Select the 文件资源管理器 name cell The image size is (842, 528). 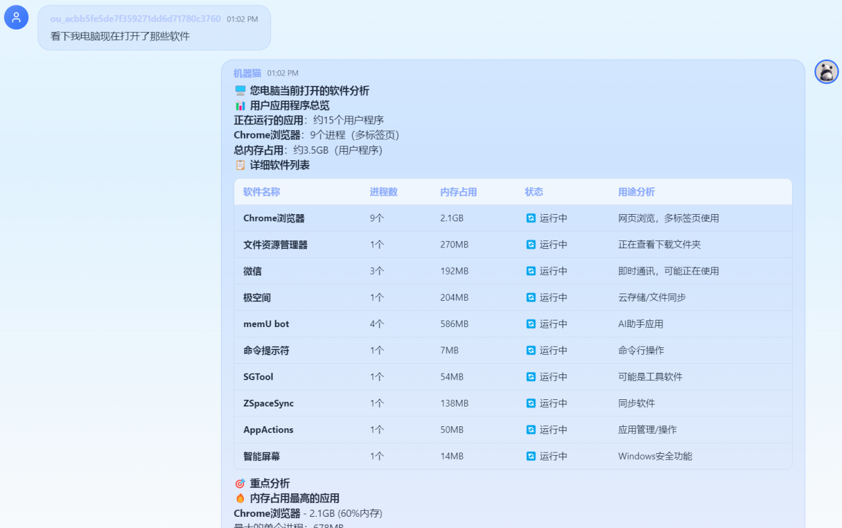(x=276, y=244)
